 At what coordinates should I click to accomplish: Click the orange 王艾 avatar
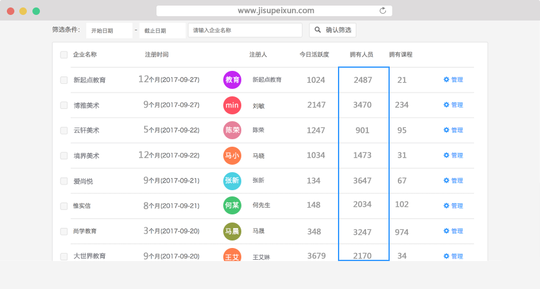(232, 255)
